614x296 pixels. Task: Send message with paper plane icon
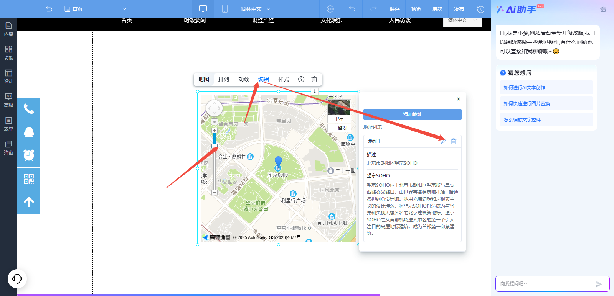coord(599,284)
